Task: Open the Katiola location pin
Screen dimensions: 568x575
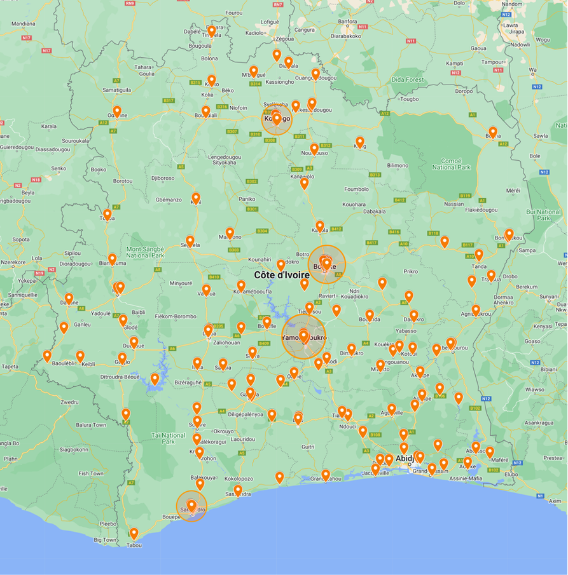Action: coord(320,227)
